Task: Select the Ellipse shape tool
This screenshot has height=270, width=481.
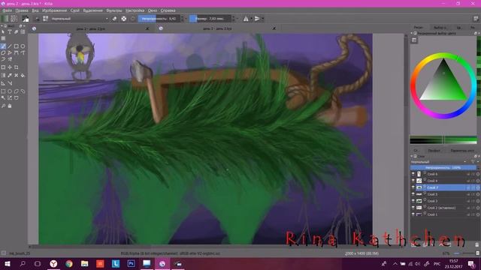Action: (23, 46)
